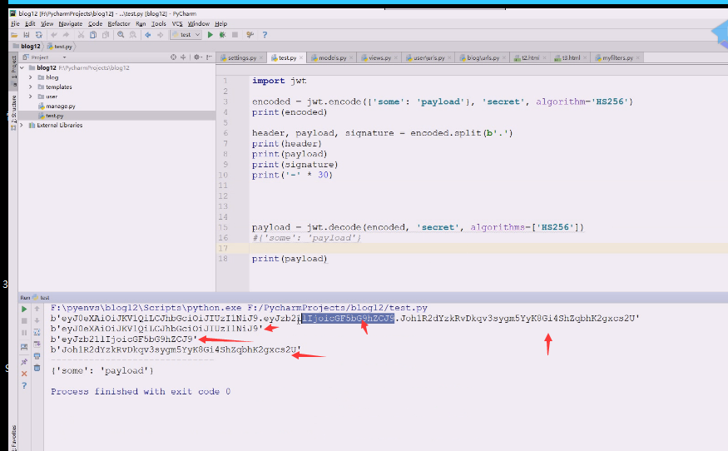Toggle the Favorites side tool button
This screenshot has width=728, height=451.
14,437
